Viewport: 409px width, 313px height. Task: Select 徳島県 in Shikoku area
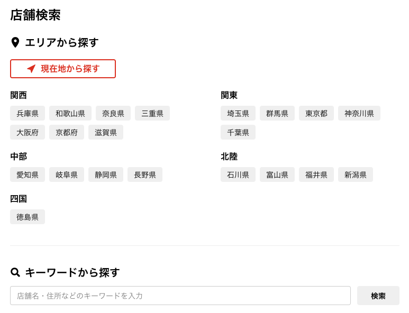(28, 217)
